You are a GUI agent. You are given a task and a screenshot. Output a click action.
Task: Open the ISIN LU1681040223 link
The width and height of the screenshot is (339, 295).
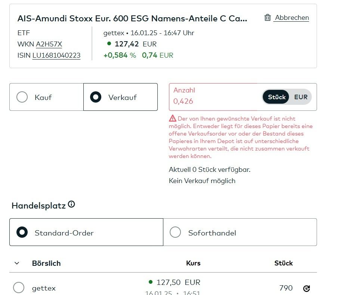pos(56,56)
